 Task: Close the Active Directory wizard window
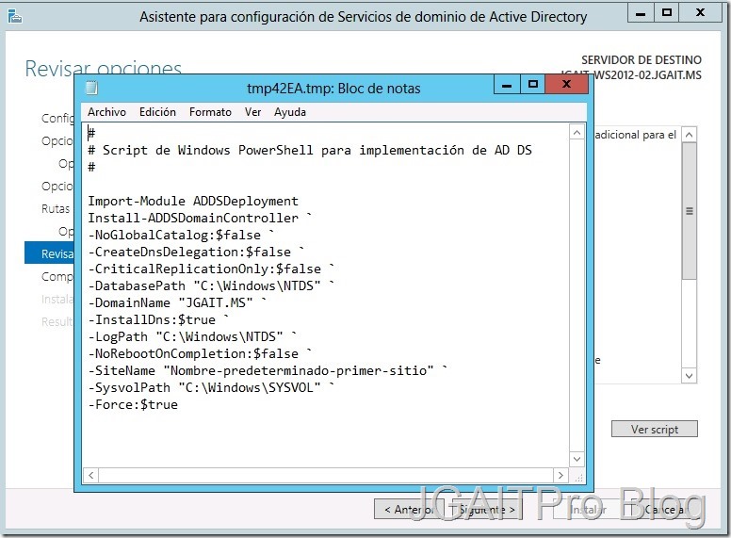click(703, 14)
